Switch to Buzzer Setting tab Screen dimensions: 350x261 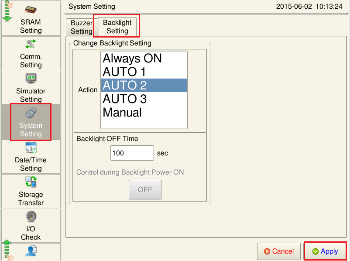pos(82,27)
